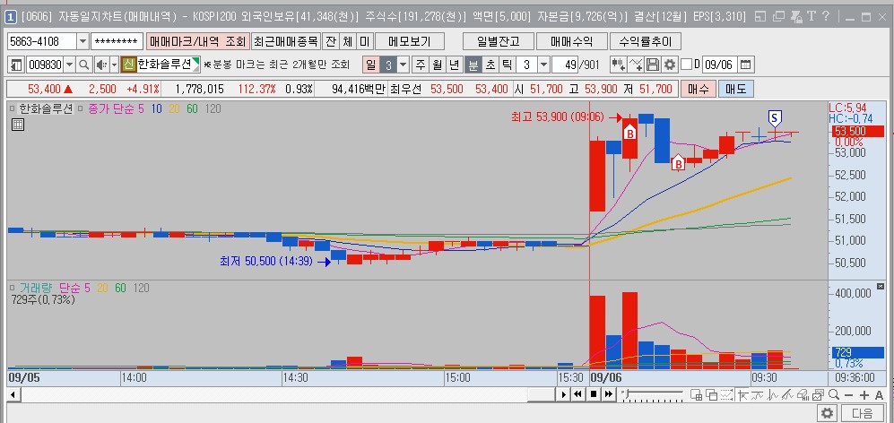Select the 미 tab
This screenshot has height=423, width=894.
click(x=364, y=41)
